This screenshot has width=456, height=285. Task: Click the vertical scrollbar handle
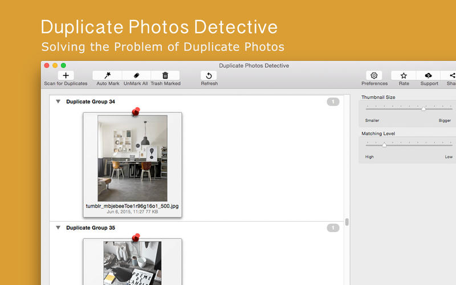coord(347,222)
